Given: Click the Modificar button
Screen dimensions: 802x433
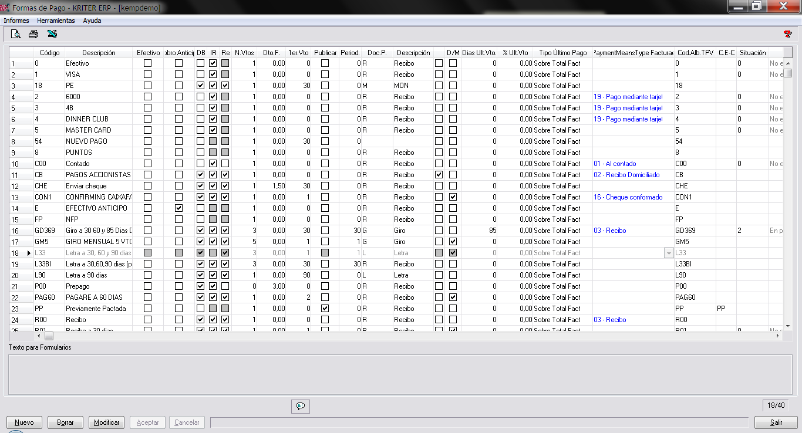Looking at the screenshot, I should pyautogui.click(x=106, y=422).
